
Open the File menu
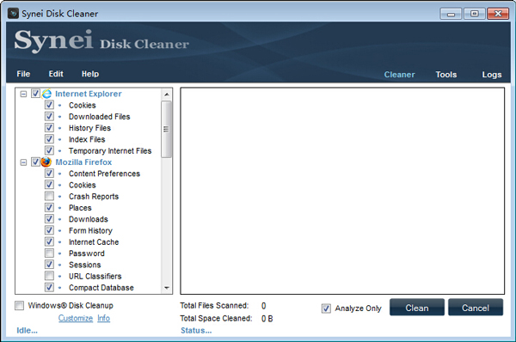(23, 74)
